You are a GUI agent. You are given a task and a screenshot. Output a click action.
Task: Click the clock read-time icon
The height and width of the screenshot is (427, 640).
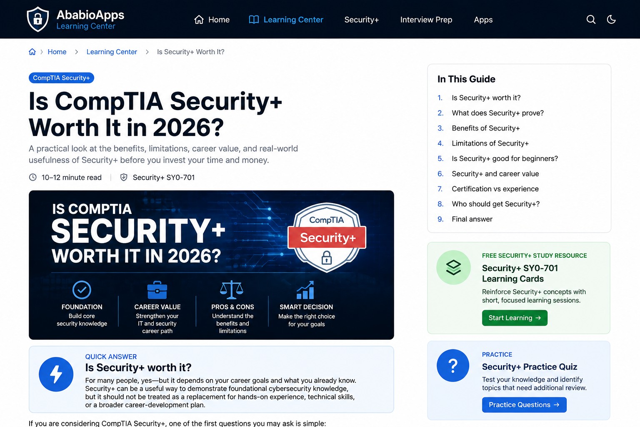click(32, 177)
